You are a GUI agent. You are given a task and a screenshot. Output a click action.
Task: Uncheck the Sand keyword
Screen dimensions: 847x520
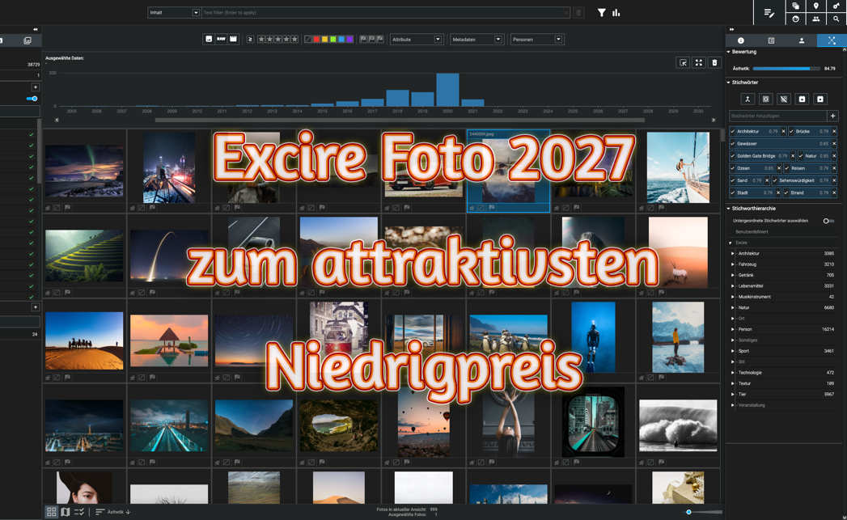click(x=733, y=180)
